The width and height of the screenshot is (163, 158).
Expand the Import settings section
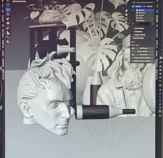click(139, 35)
